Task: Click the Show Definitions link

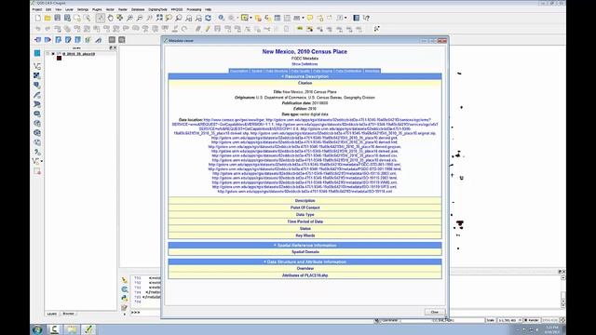Action: pos(305,64)
